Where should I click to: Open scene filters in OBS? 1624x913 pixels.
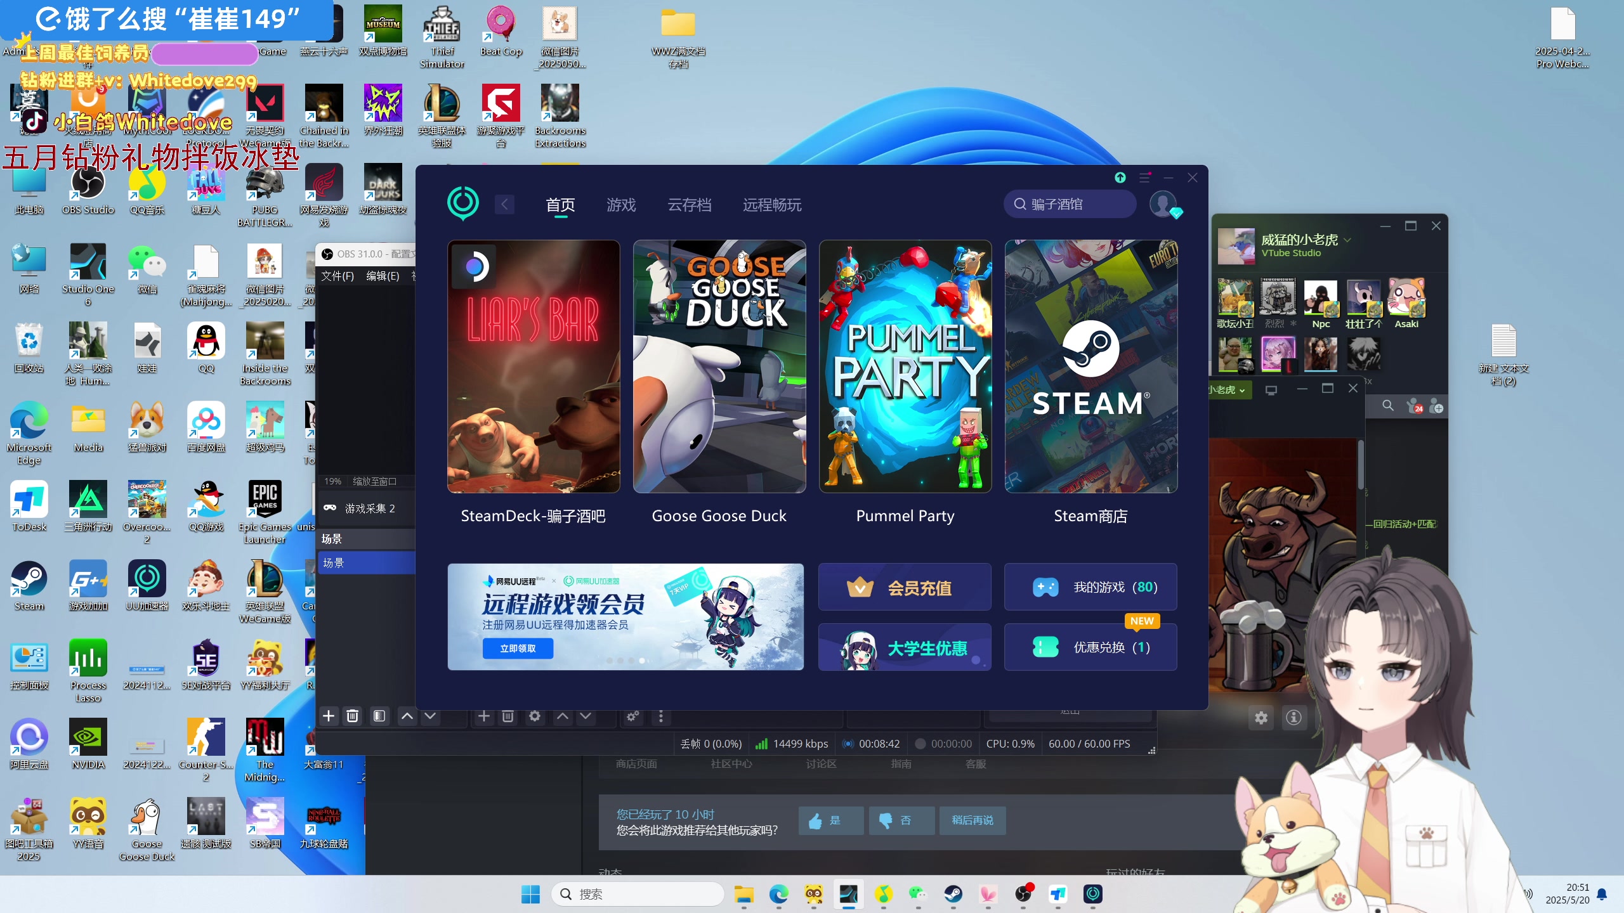379,716
